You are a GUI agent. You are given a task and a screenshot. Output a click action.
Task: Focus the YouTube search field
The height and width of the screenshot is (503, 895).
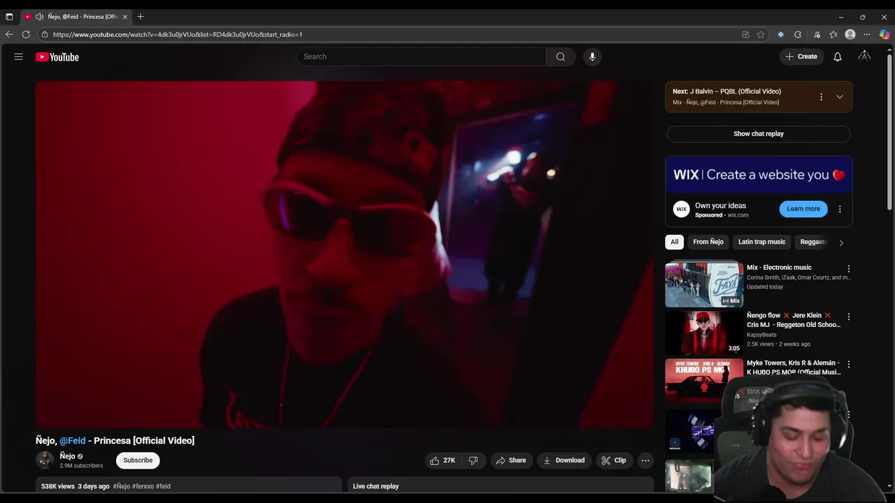[421, 57]
